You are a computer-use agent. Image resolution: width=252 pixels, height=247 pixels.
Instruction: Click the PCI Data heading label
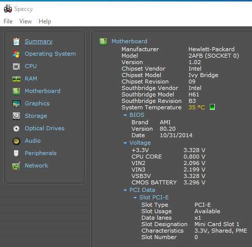click(x=142, y=190)
